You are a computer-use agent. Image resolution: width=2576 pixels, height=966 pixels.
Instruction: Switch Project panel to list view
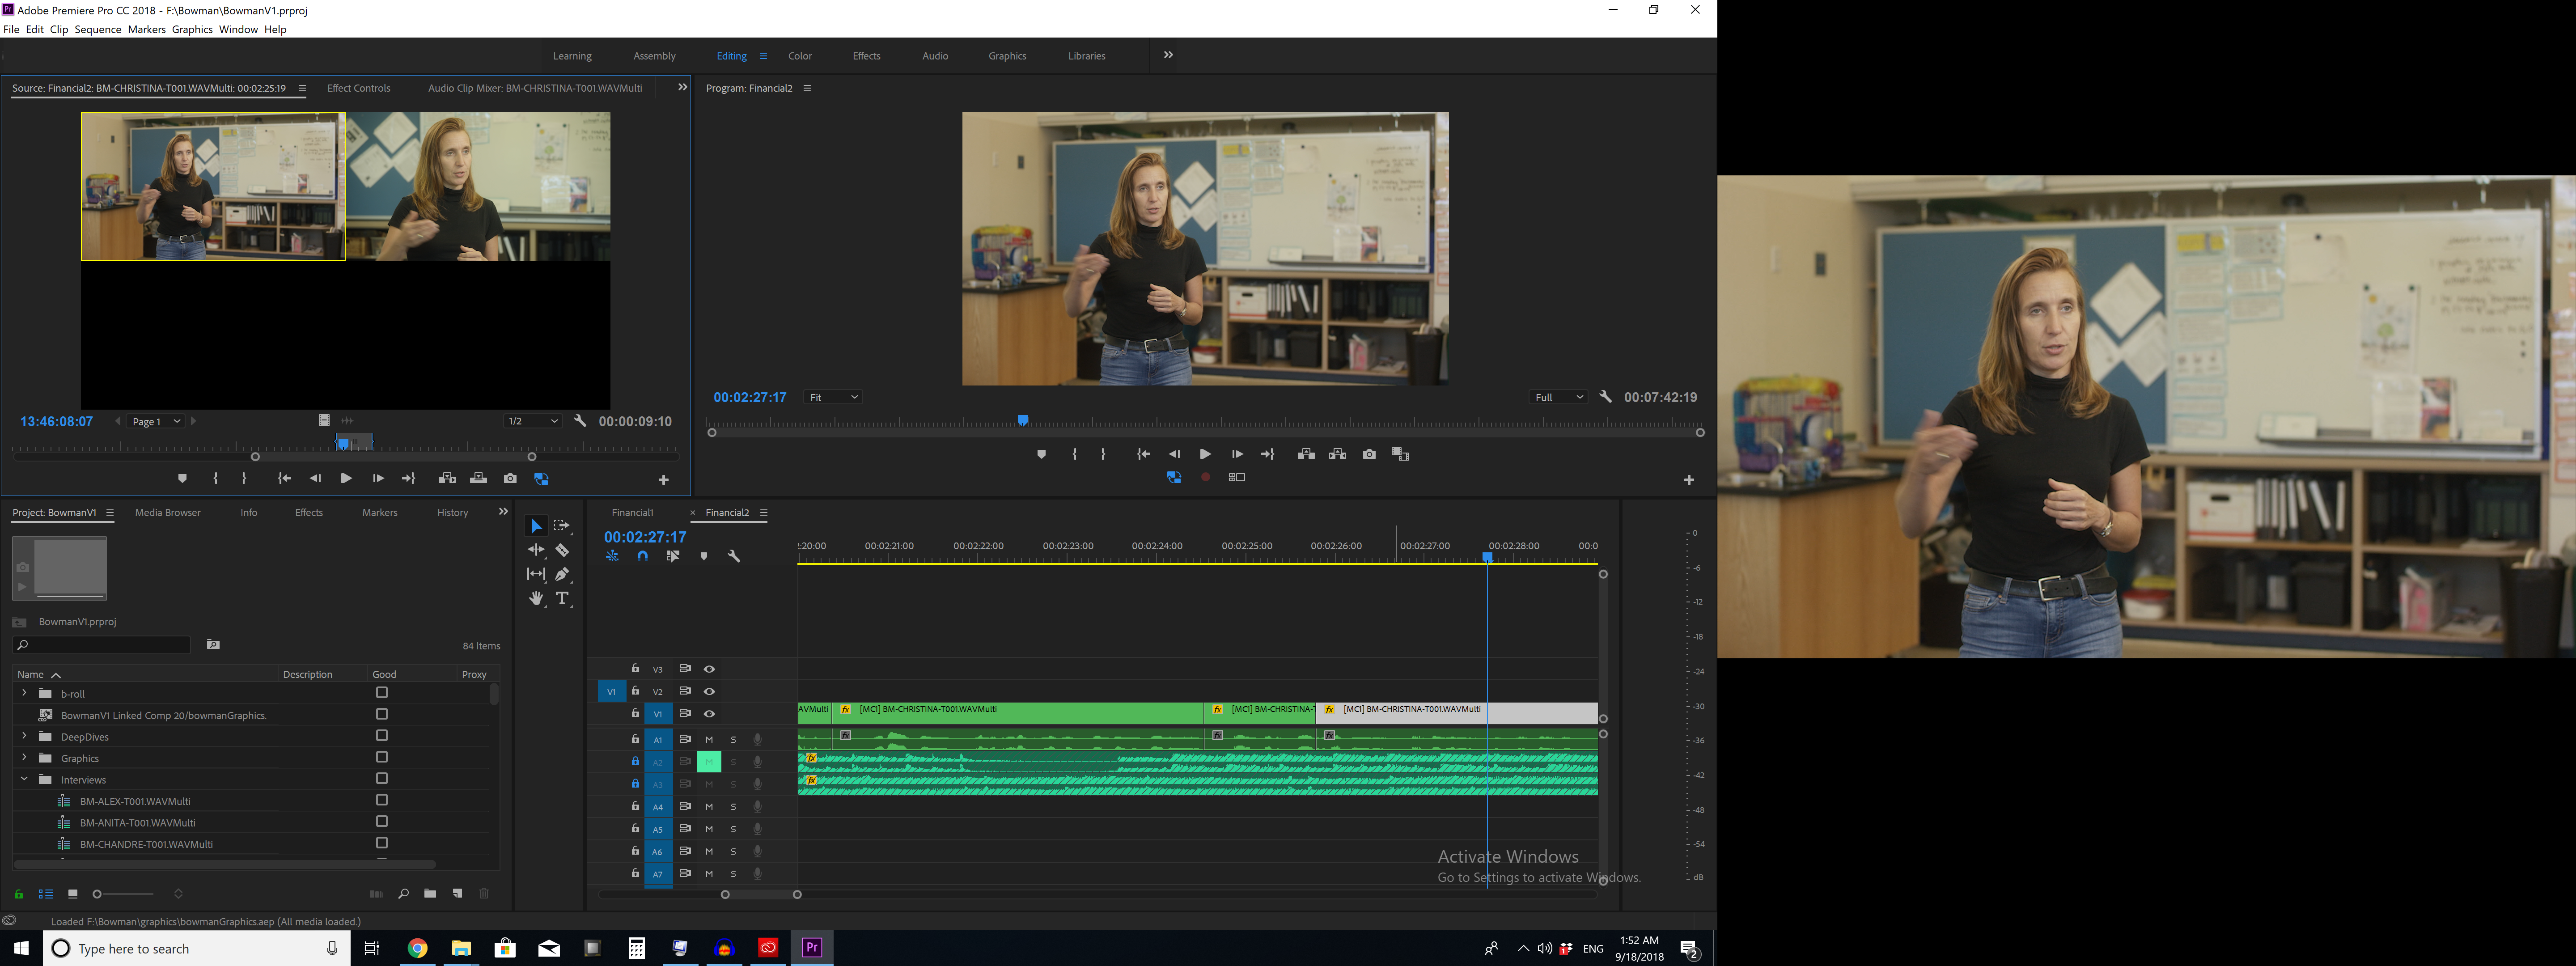click(45, 894)
